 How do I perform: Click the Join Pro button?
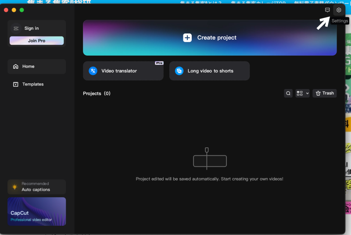click(x=36, y=41)
